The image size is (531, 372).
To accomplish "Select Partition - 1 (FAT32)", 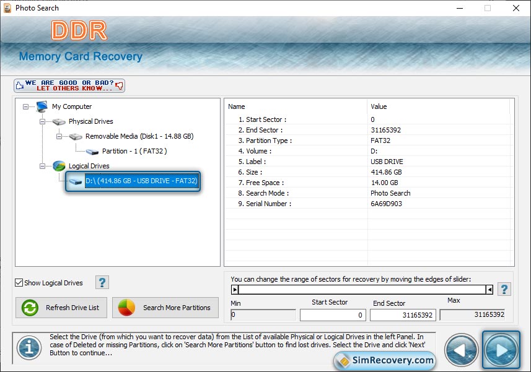I will pyautogui.click(x=134, y=151).
